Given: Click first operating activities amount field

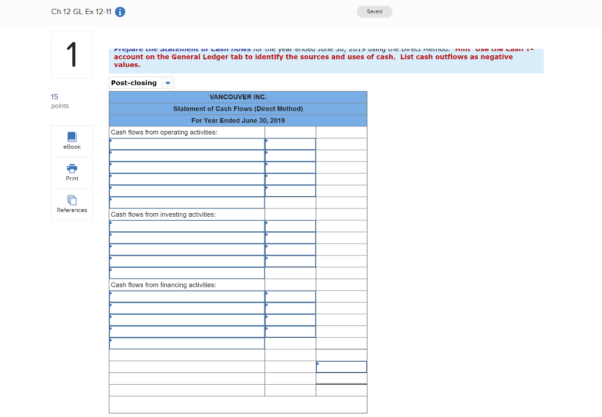Looking at the screenshot, I should pos(290,144).
